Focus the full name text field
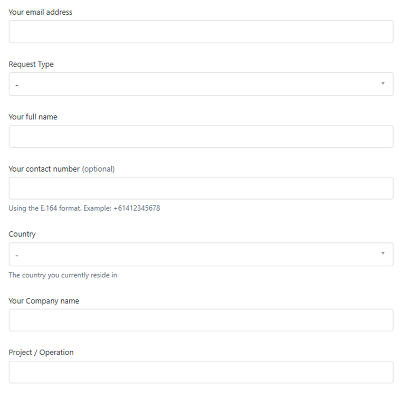 click(201, 137)
